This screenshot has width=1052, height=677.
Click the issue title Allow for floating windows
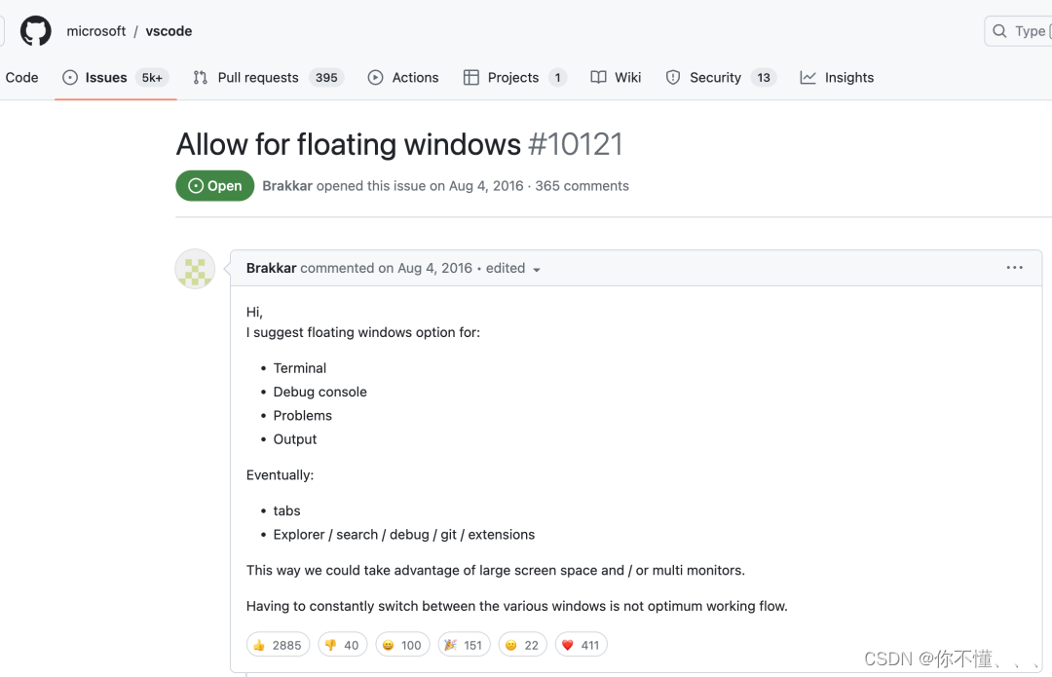pos(348,145)
